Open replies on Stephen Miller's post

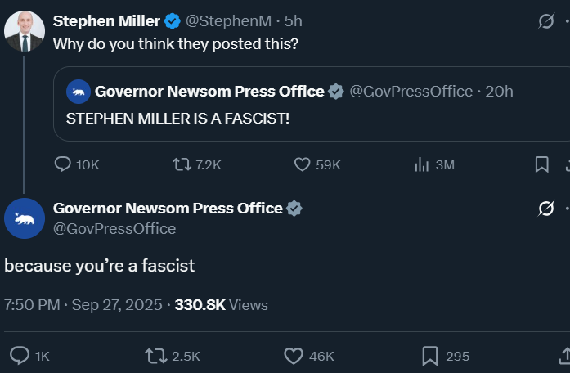pyautogui.click(x=77, y=164)
